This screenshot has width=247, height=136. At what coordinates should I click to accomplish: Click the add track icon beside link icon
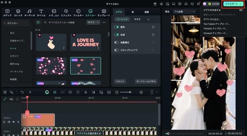tap(11, 99)
